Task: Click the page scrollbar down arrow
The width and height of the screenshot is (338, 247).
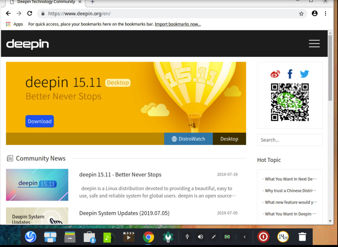Action: (x=330, y=221)
